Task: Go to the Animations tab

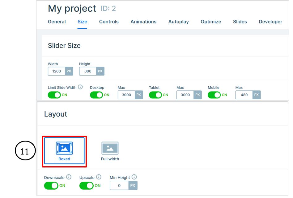Action: (143, 22)
